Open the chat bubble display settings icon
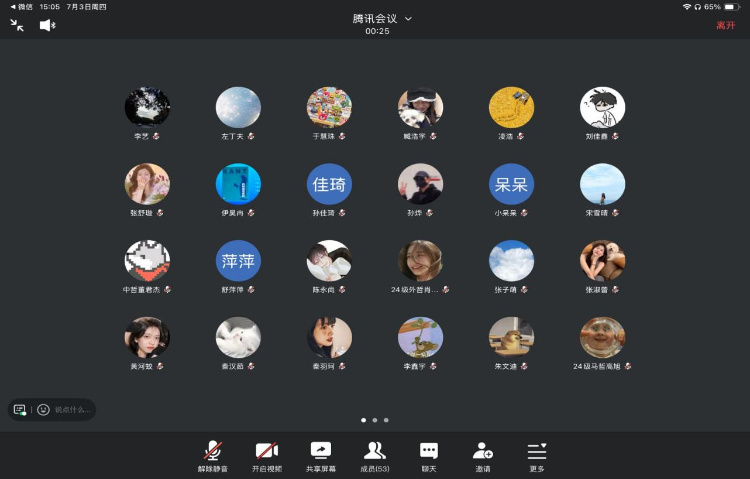This screenshot has width=750, height=479. point(20,410)
